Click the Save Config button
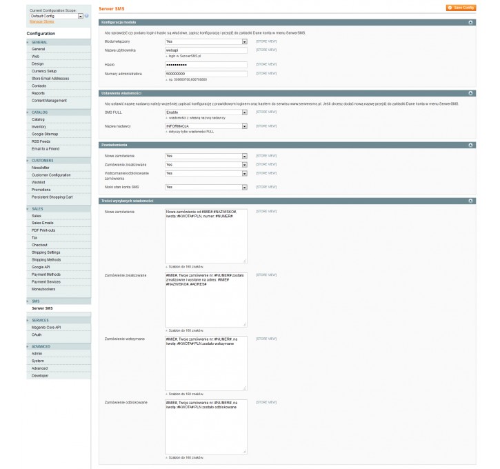 [461, 8]
